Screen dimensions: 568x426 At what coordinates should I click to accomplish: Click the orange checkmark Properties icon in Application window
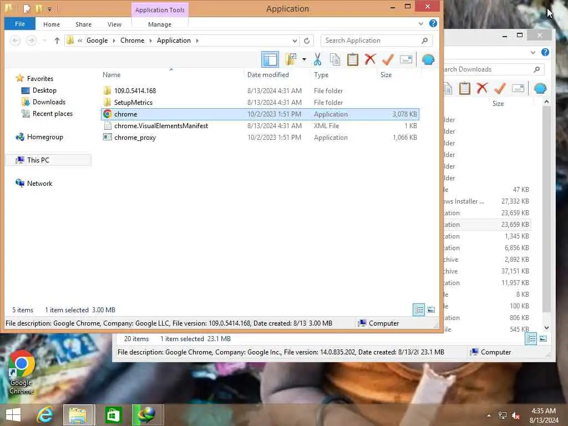click(388, 59)
